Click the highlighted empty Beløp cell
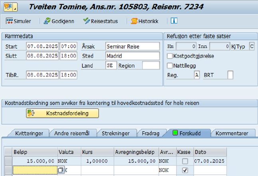 pos(35,170)
